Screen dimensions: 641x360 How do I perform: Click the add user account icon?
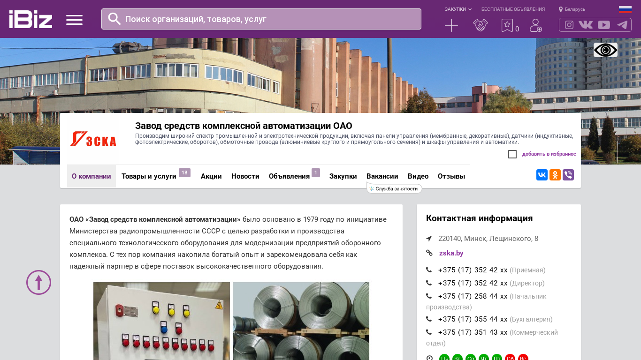[x=536, y=25]
